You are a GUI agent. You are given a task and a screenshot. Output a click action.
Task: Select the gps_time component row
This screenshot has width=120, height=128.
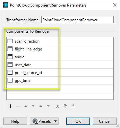coord(60,81)
